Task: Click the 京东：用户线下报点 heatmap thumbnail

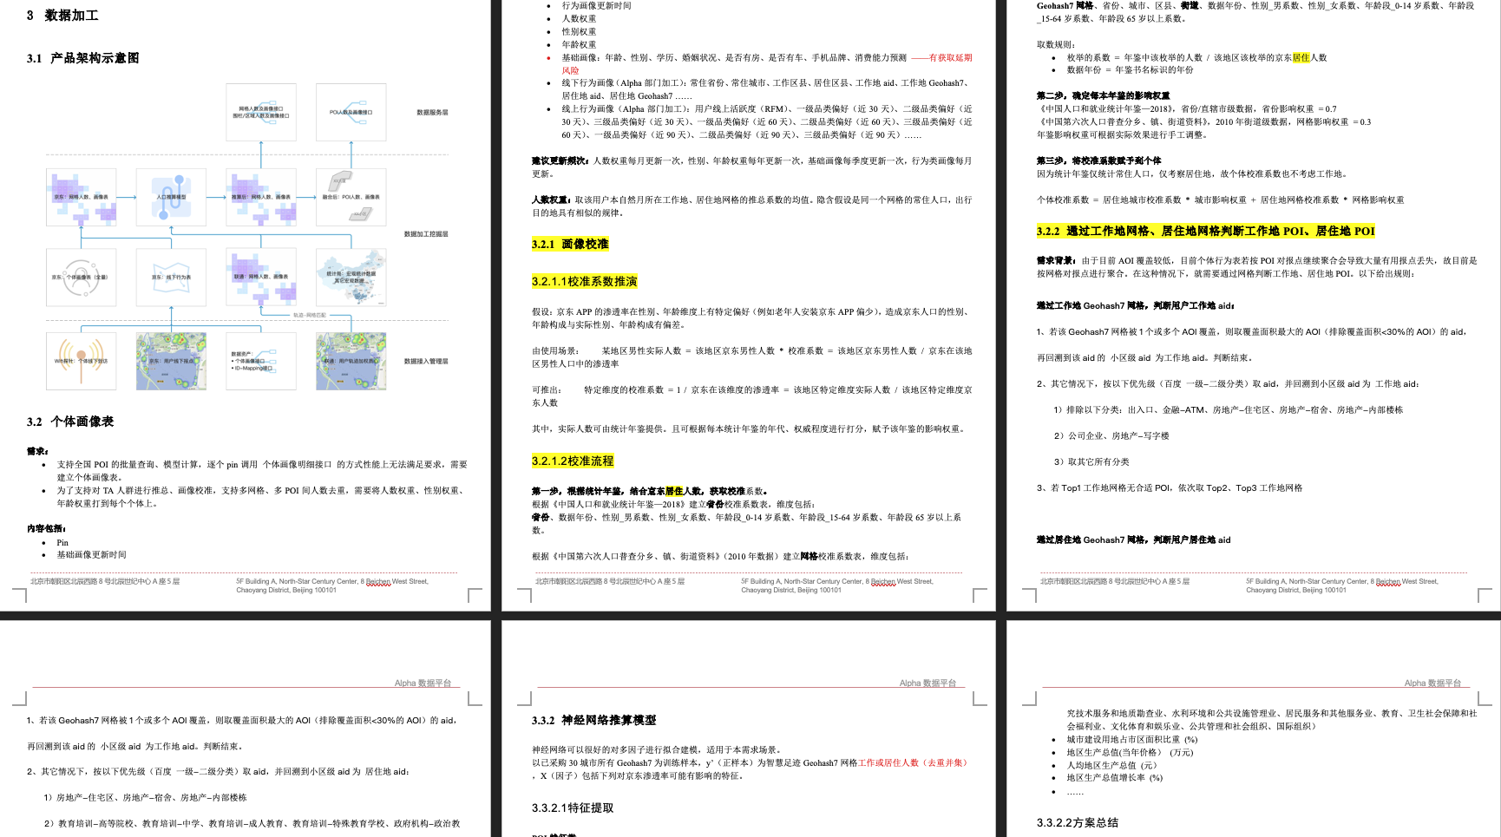Action: [171, 361]
